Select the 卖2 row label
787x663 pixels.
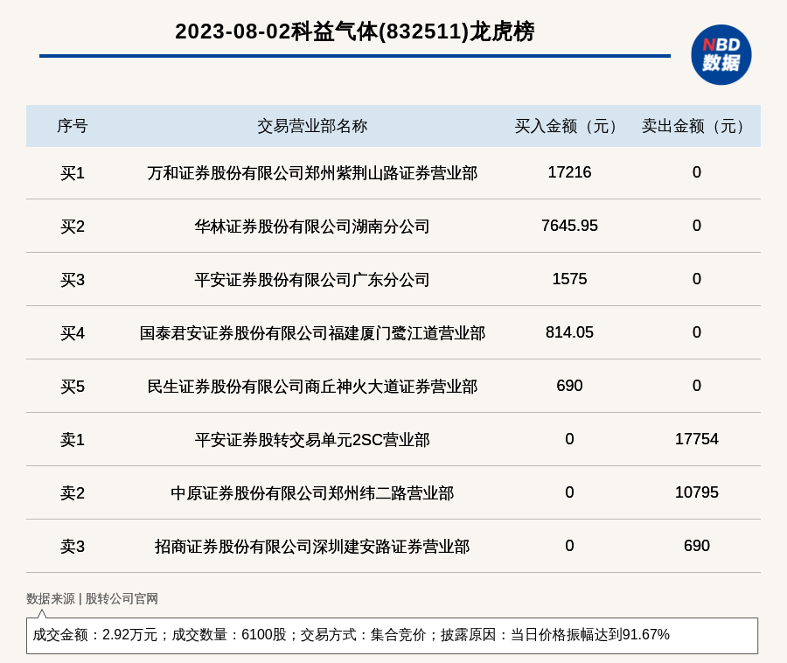(73, 492)
